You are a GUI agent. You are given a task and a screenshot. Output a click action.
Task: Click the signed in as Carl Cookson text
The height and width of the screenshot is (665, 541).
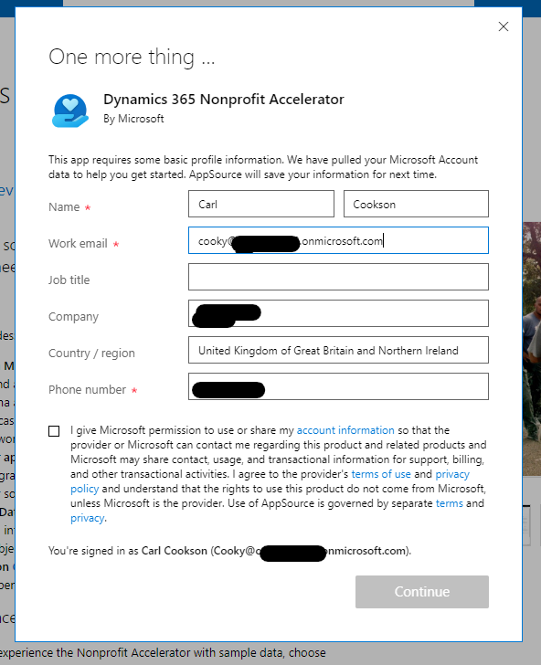point(229,551)
